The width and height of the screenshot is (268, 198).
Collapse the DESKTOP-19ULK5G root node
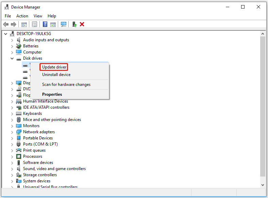pyautogui.click(x=6, y=34)
